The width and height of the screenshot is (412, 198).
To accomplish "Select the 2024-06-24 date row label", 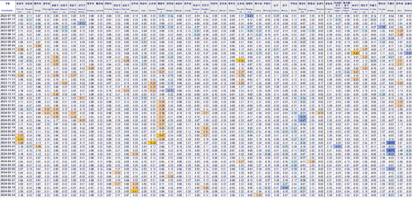I will click(x=8, y=195).
